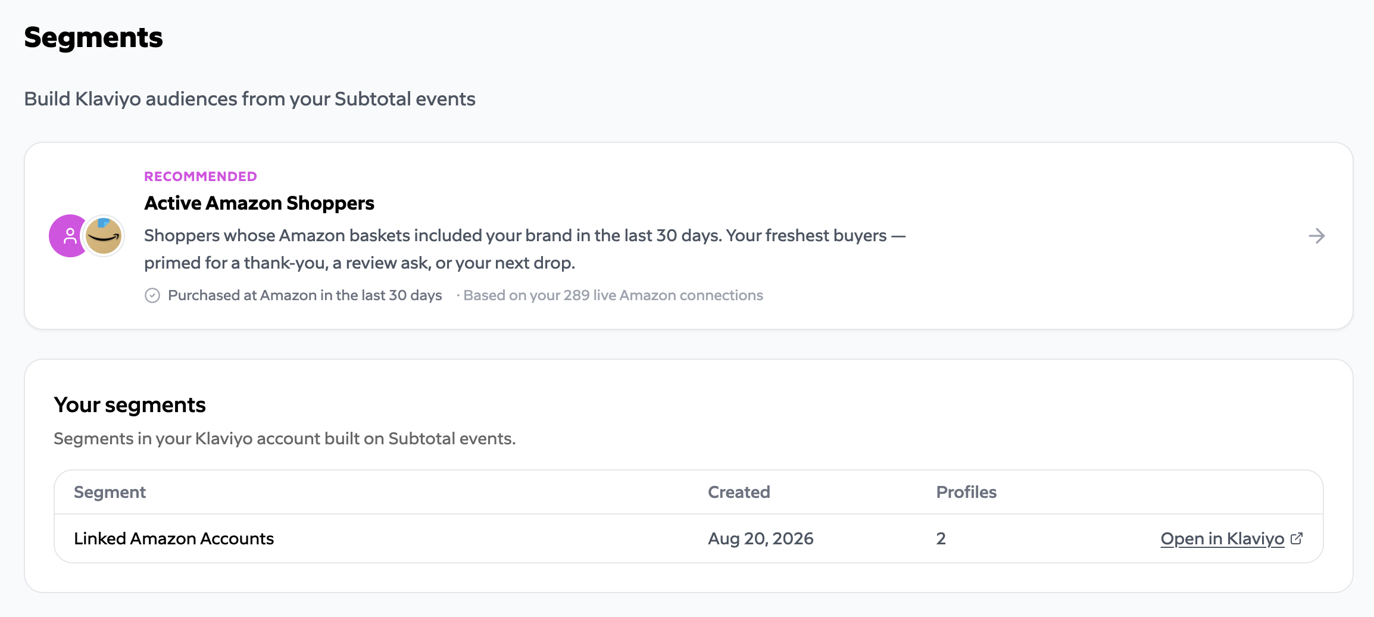Viewport: 1374px width, 617px height.
Task: Click 'Based on your 289 live Amazon connections'
Action: pos(613,295)
